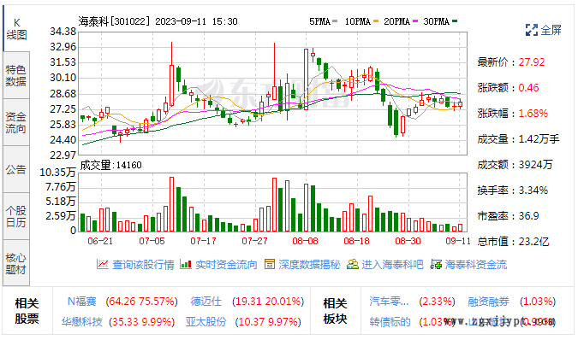578x340 pixels.
Task: Click the document icon beside 深度数据揭秘
Action: [270, 264]
